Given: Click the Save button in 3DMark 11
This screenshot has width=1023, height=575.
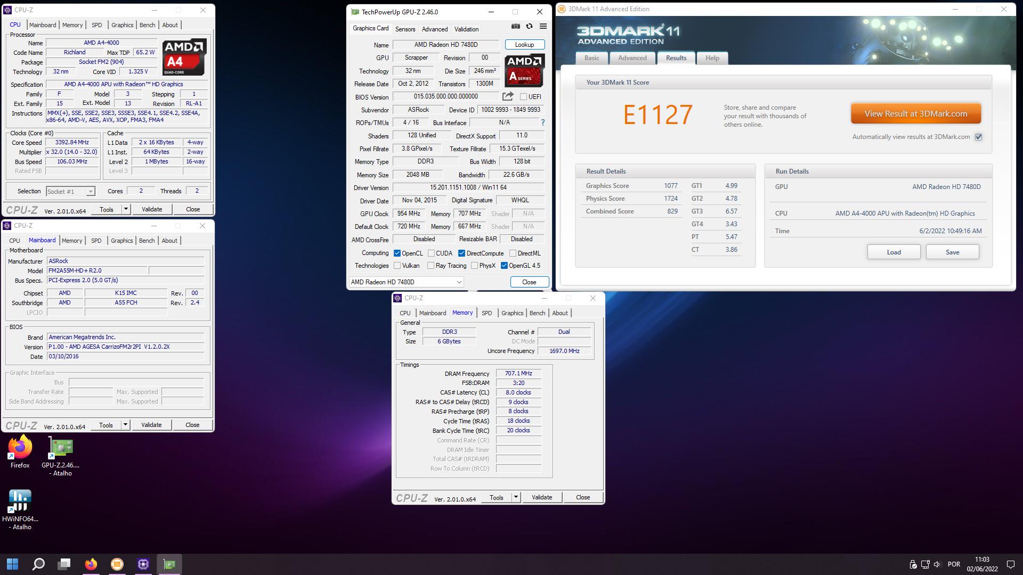Looking at the screenshot, I should (x=952, y=252).
